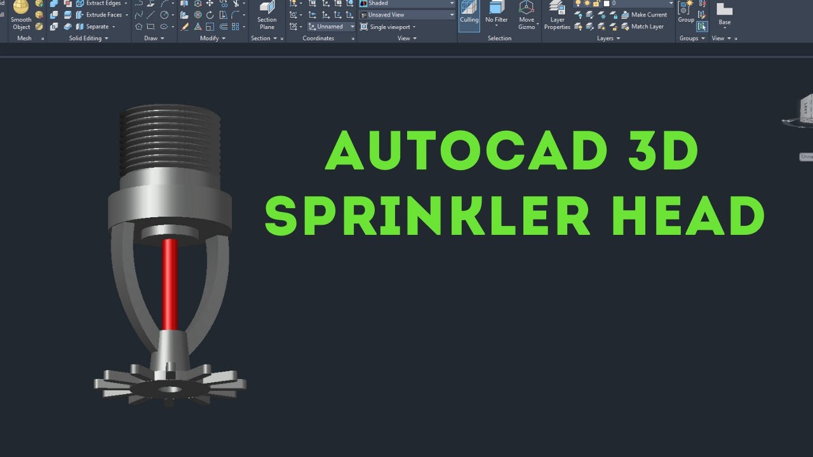Toggle layer freeze sun icon in layer dropdown
The width and height of the screenshot is (813, 457).
click(587, 3)
